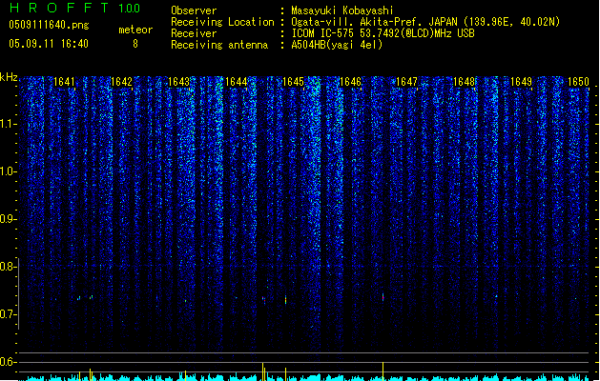Click the meteor count value 8
The height and width of the screenshot is (381, 600).
(x=135, y=44)
